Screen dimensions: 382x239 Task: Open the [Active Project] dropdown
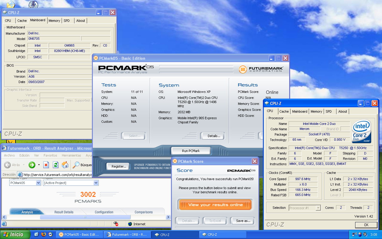click(96, 183)
